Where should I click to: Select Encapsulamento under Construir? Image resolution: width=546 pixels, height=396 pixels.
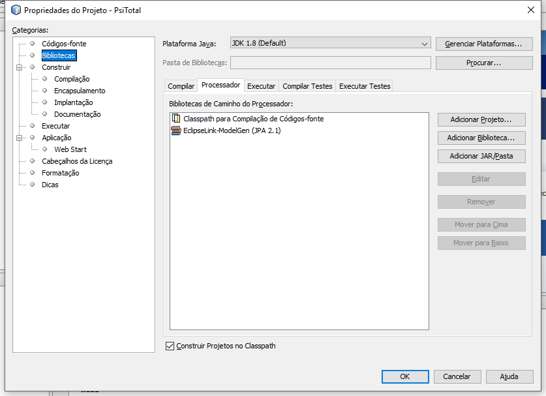pos(80,91)
